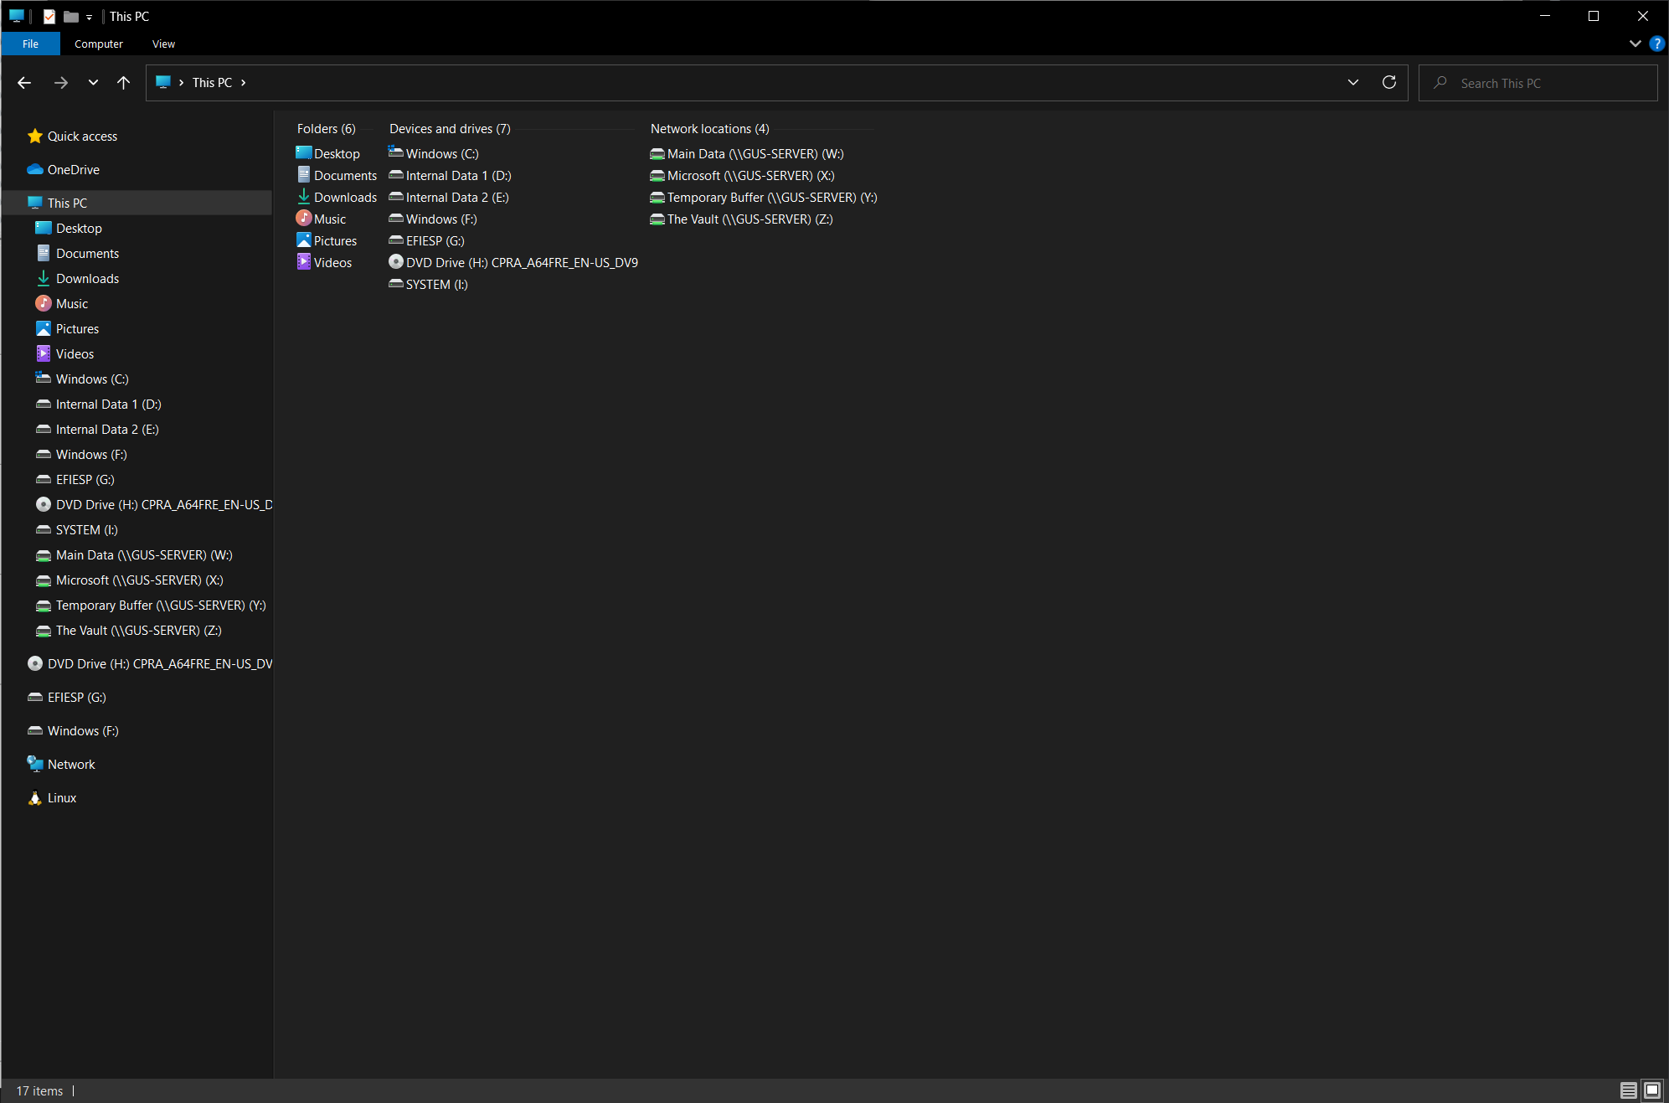Navigate up one level with the up arrow

pyautogui.click(x=124, y=82)
